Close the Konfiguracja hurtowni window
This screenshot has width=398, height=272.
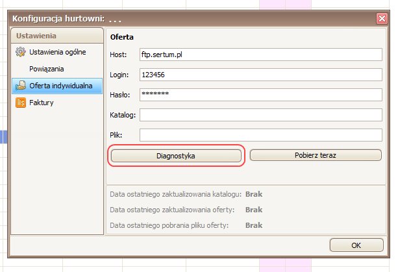click(382, 19)
